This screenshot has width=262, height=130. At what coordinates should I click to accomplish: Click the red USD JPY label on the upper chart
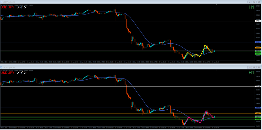(7, 8)
